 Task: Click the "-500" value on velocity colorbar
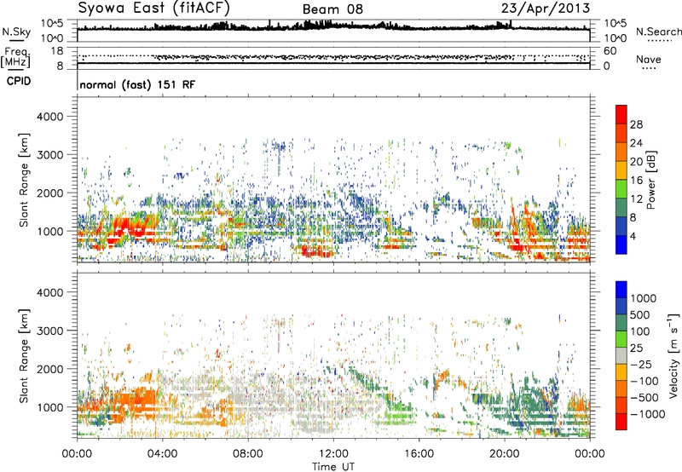(x=644, y=398)
